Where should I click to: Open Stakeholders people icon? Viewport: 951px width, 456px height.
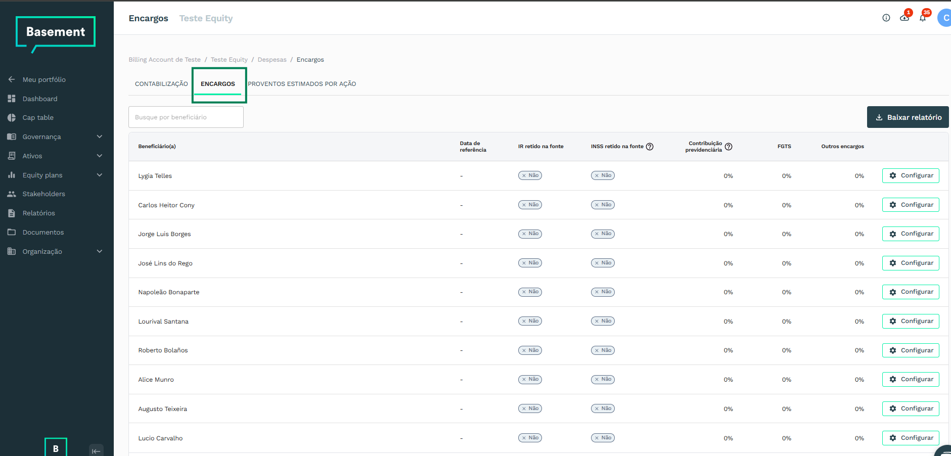pyautogui.click(x=12, y=194)
